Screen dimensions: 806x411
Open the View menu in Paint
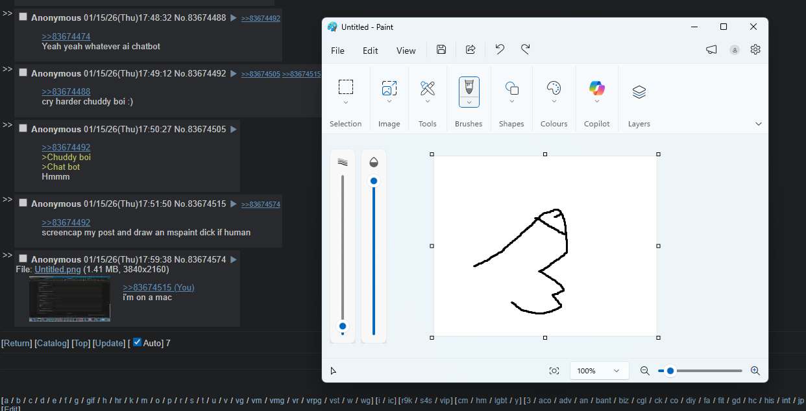[x=406, y=51]
